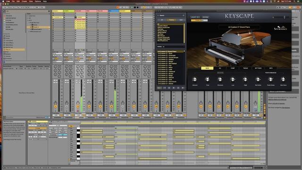The image size is (302, 170).
Task: Toggle browser preview headphone icon
Action: pos(4,62)
